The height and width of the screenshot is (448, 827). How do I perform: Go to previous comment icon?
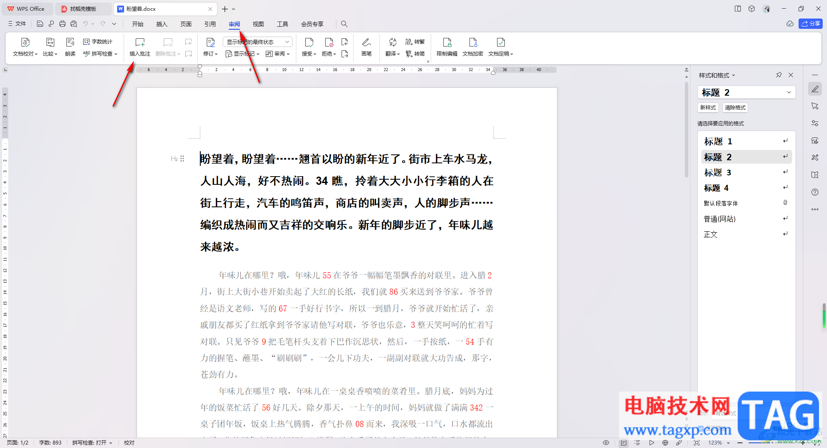click(189, 42)
